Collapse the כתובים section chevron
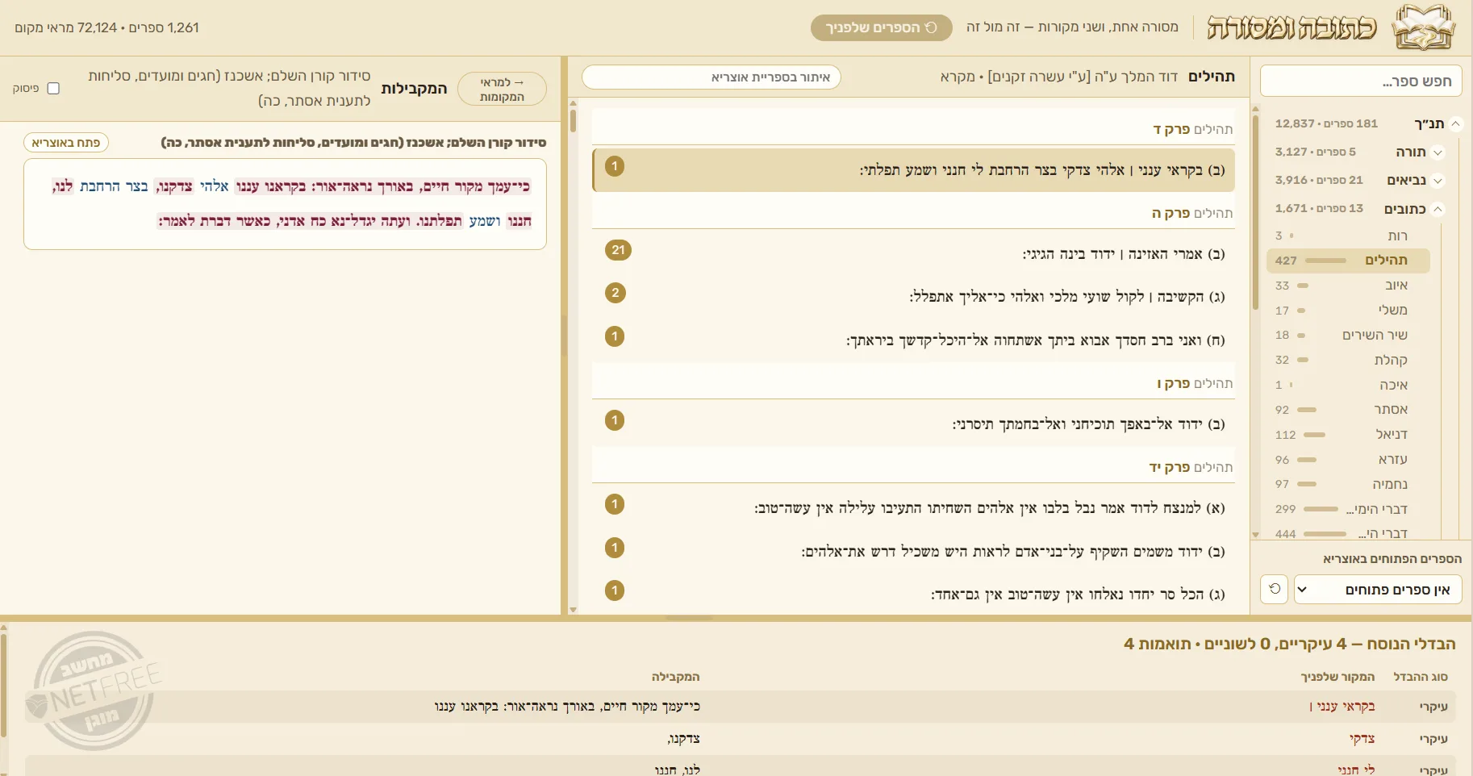 pyautogui.click(x=1438, y=209)
